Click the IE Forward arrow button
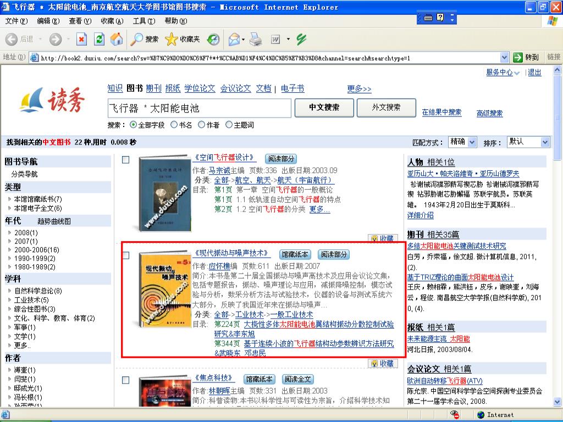563x422 pixels. [56, 39]
